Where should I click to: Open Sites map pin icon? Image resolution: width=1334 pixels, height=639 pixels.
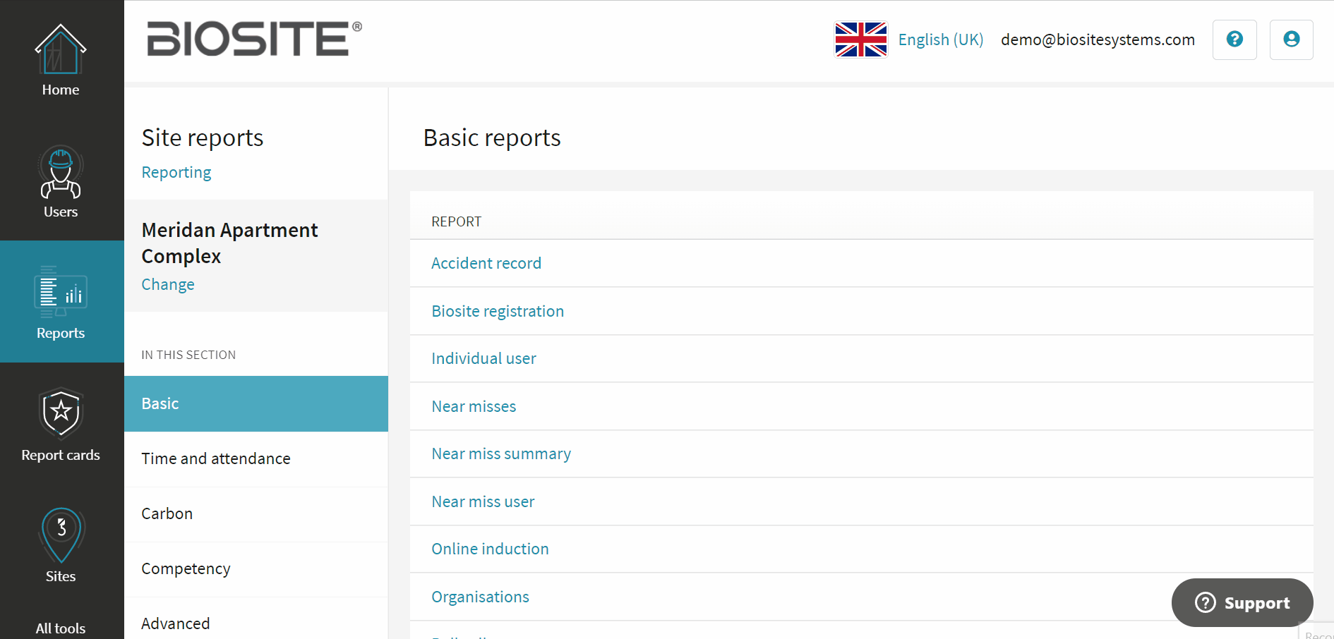tap(61, 535)
